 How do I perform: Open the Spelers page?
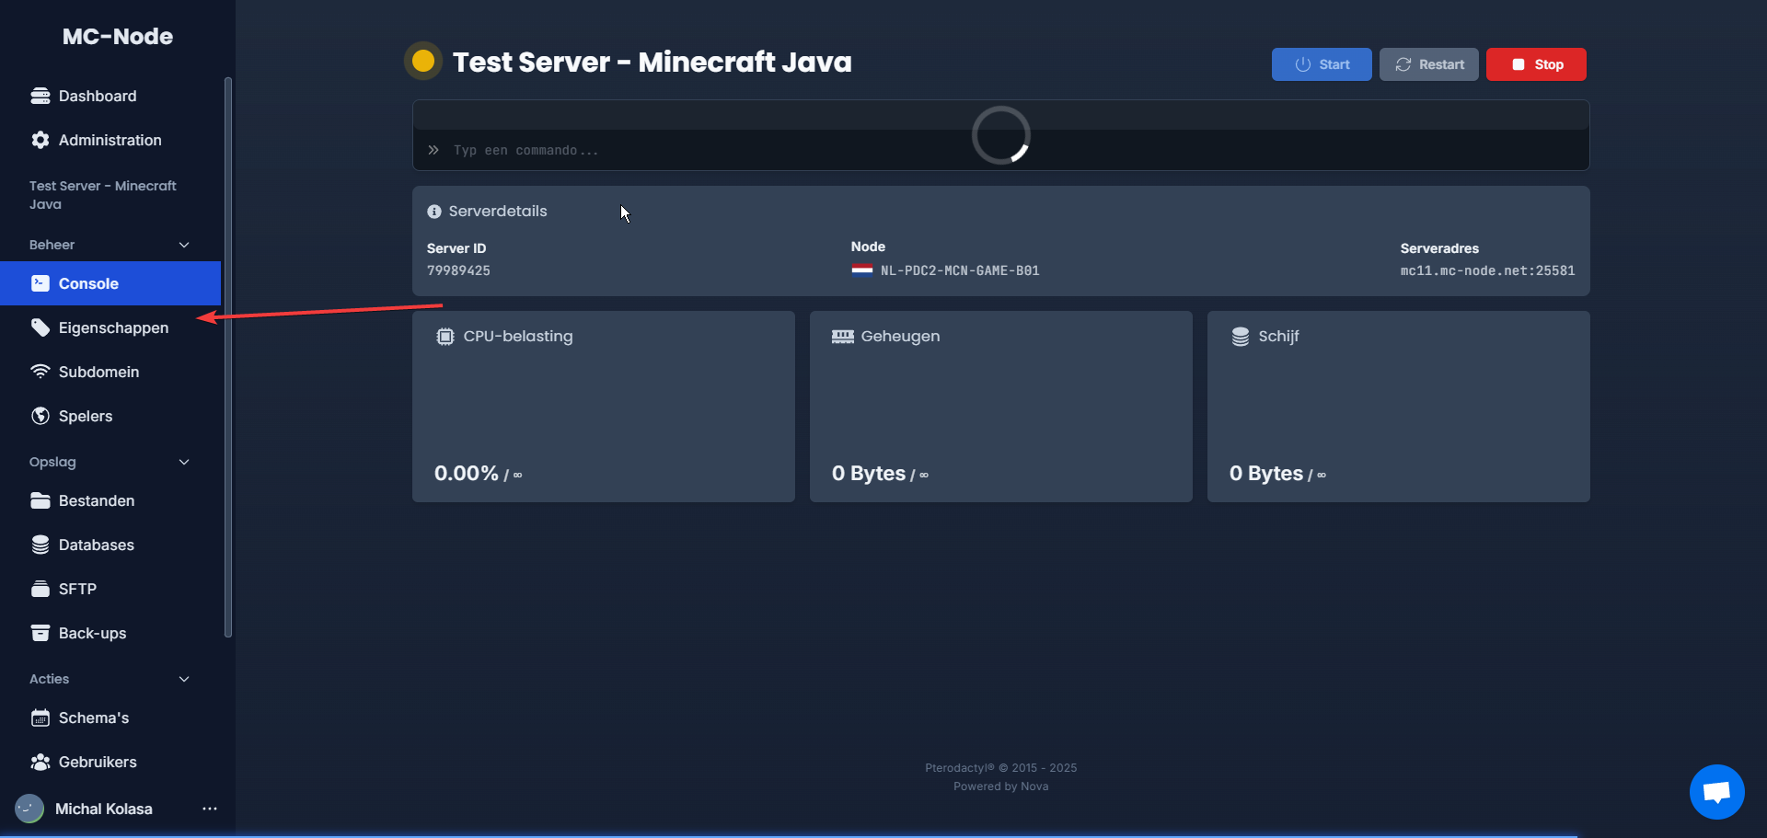pyautogui.click(x=110, y=416)
